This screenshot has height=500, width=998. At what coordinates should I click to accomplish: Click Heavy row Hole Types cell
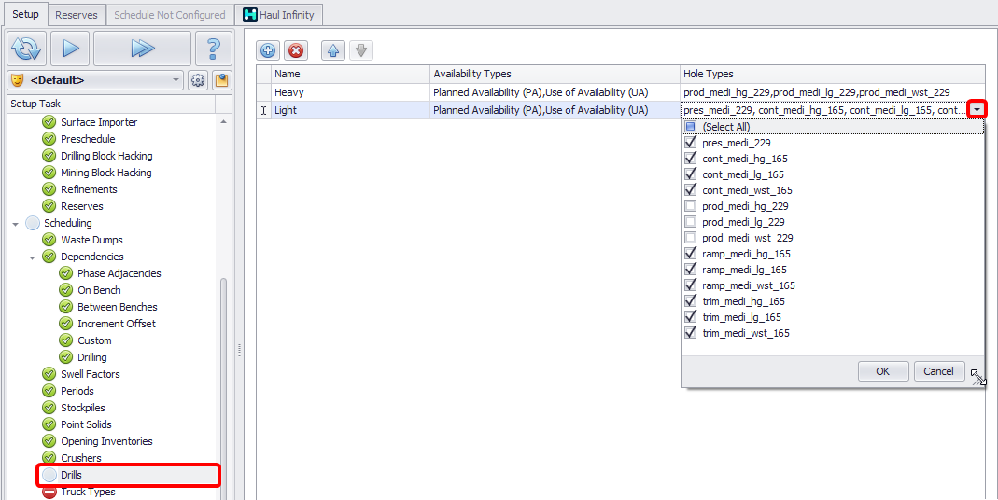tap(833, 92)
